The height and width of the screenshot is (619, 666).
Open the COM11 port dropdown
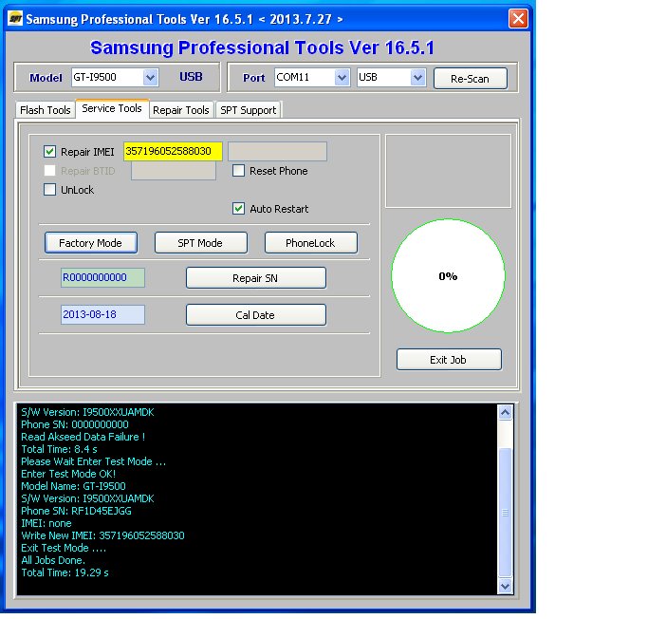pyautogui.click(x=342, y=78)
